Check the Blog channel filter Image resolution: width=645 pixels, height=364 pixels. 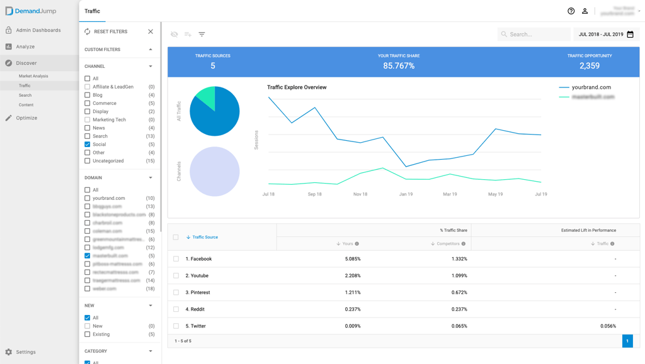(87, 95)
